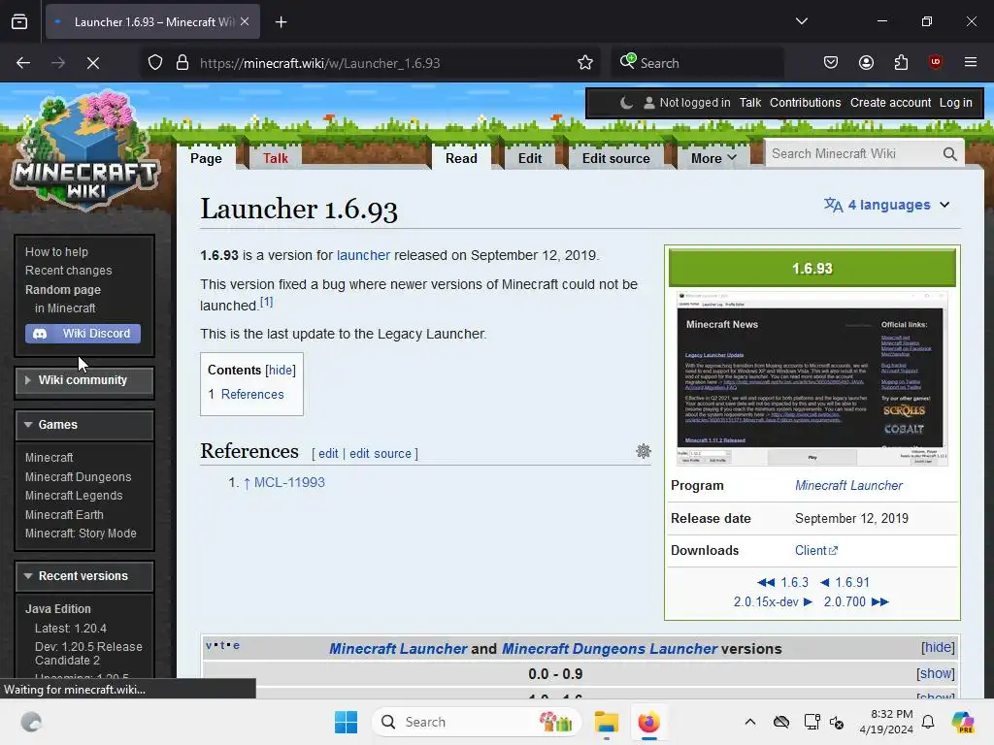994x745 pixels.
Task: Switch to the article Talk tab
Action: point(275,158)
